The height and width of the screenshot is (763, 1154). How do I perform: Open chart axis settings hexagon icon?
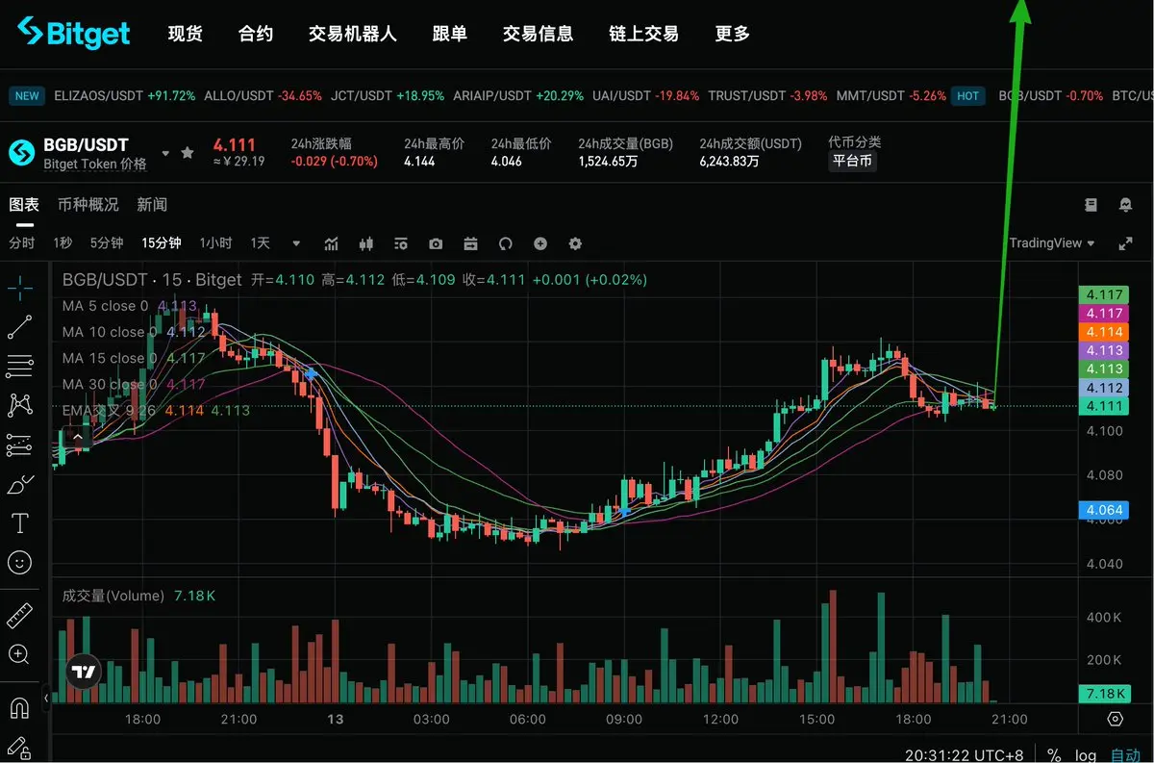point(1115,719)
